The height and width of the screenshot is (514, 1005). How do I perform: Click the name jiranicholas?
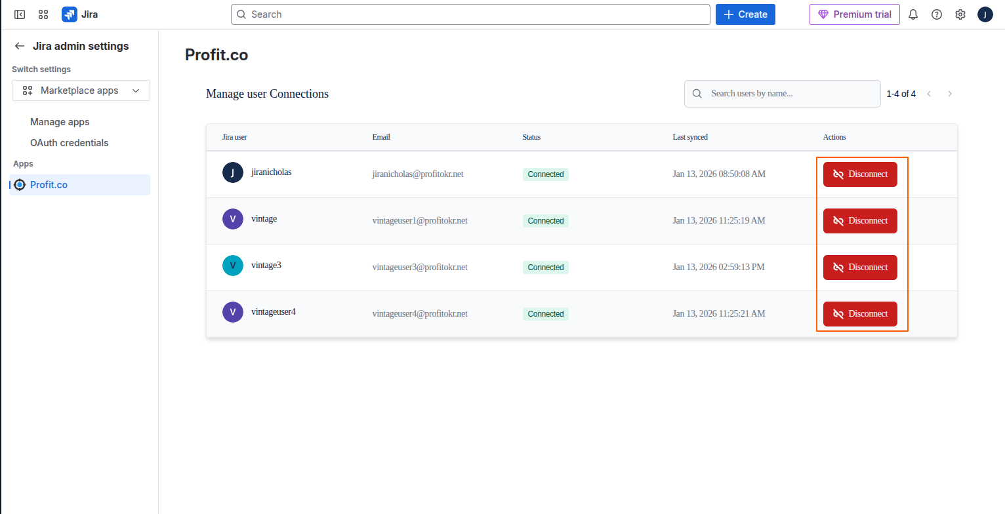click(272, 172)
